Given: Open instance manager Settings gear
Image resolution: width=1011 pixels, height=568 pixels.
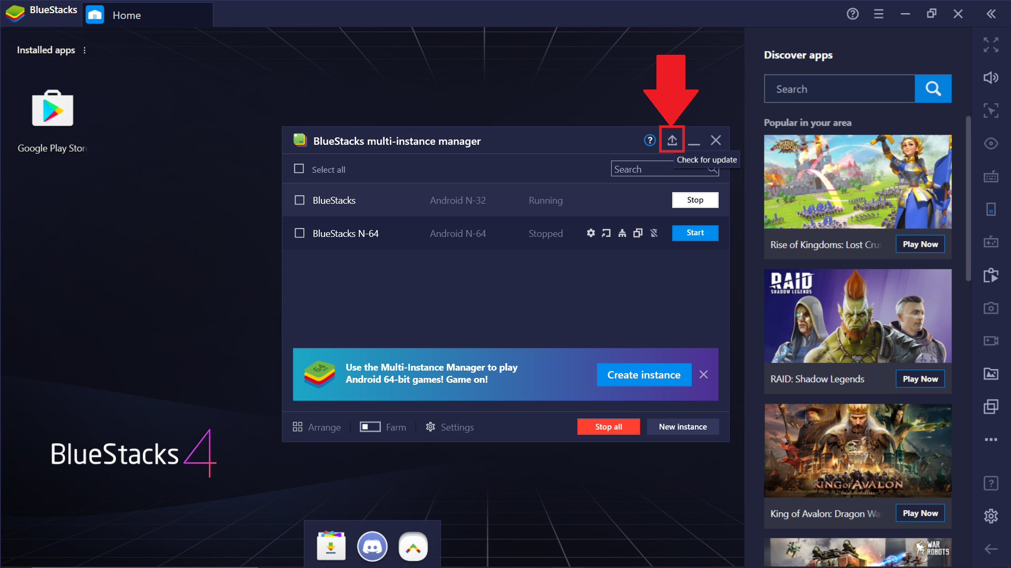Looking at the screenshot, I should click(430, 427).
